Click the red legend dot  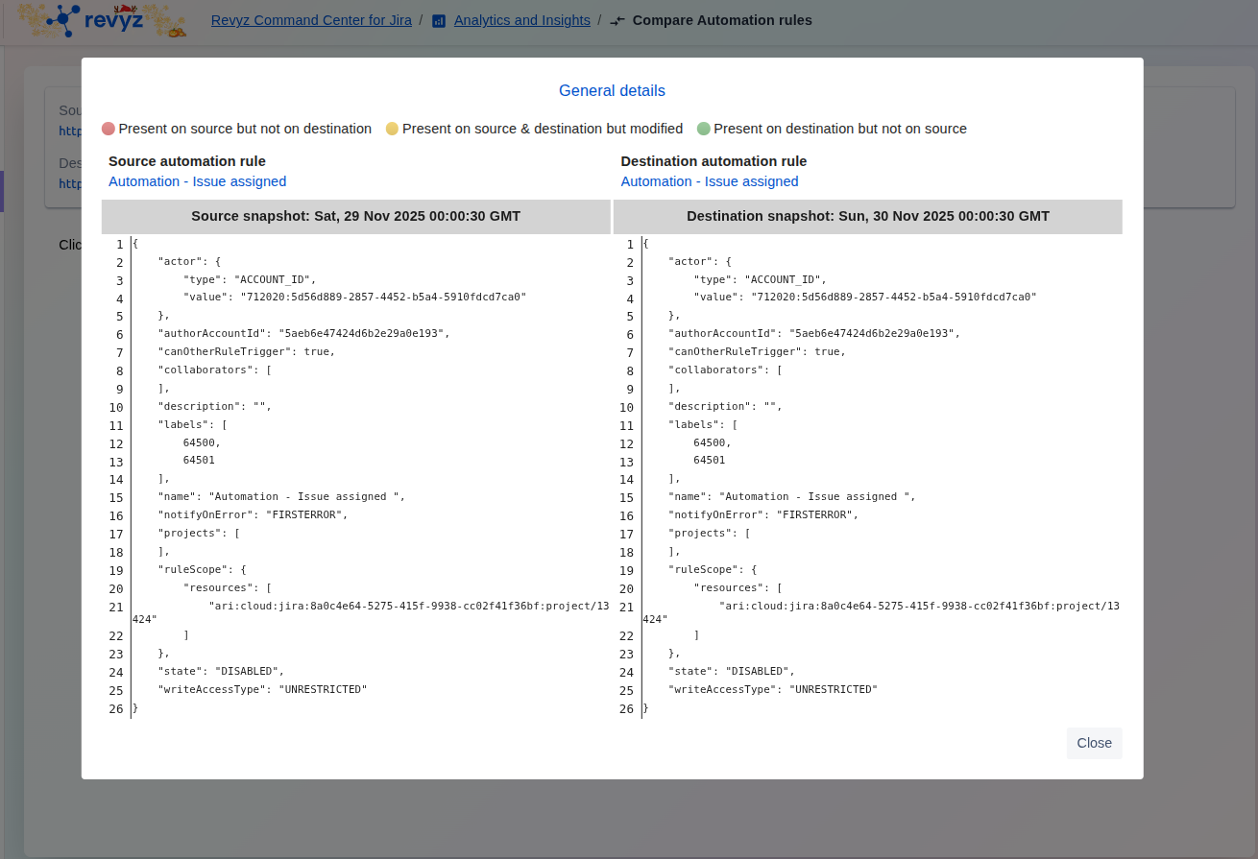point(109,129)
